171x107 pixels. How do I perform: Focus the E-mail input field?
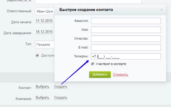pyautogui.click(x=126, y=47)
